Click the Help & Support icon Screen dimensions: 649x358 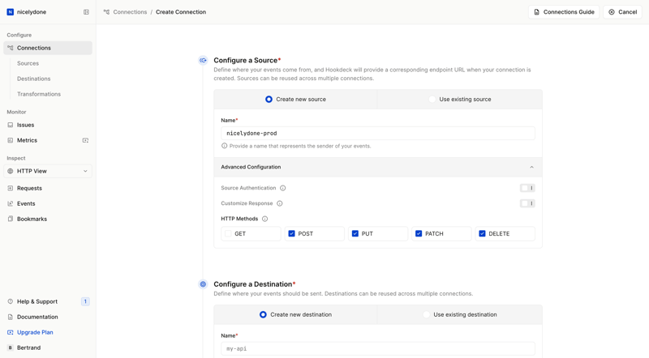pyautogui.click(x=11, y=301)
